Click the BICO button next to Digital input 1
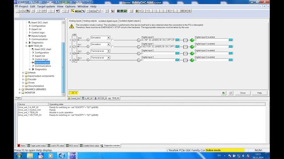The image size is (284, 159). pos(177,46)
